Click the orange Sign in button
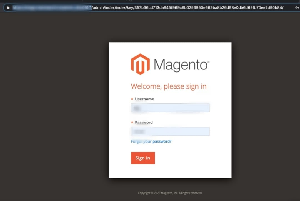 143,158
